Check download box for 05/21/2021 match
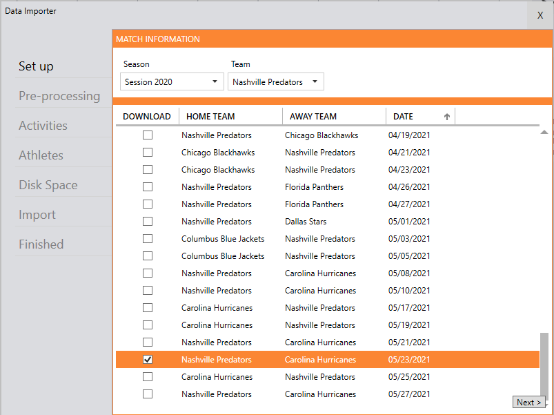 tap(148, 342)
